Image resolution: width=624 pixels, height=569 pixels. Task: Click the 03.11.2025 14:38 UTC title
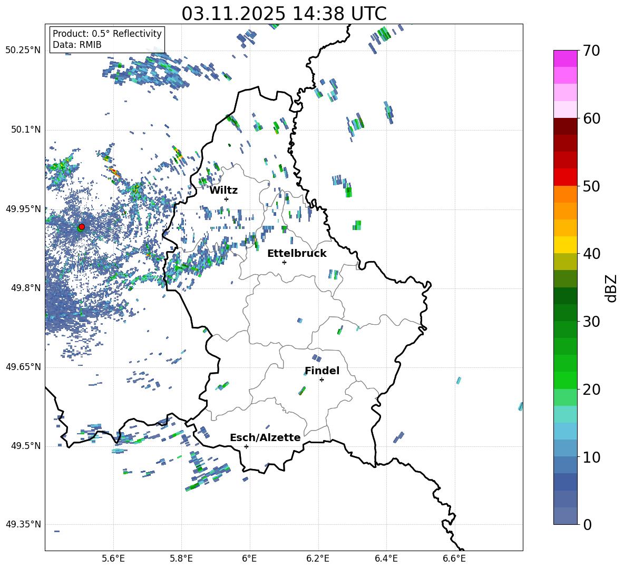coord(284,13)
